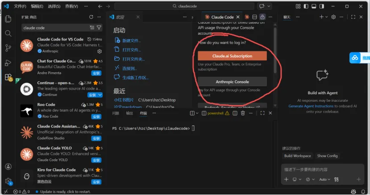Toggle the bottom panel layout

pyautogui.click(x=314, y=6)
